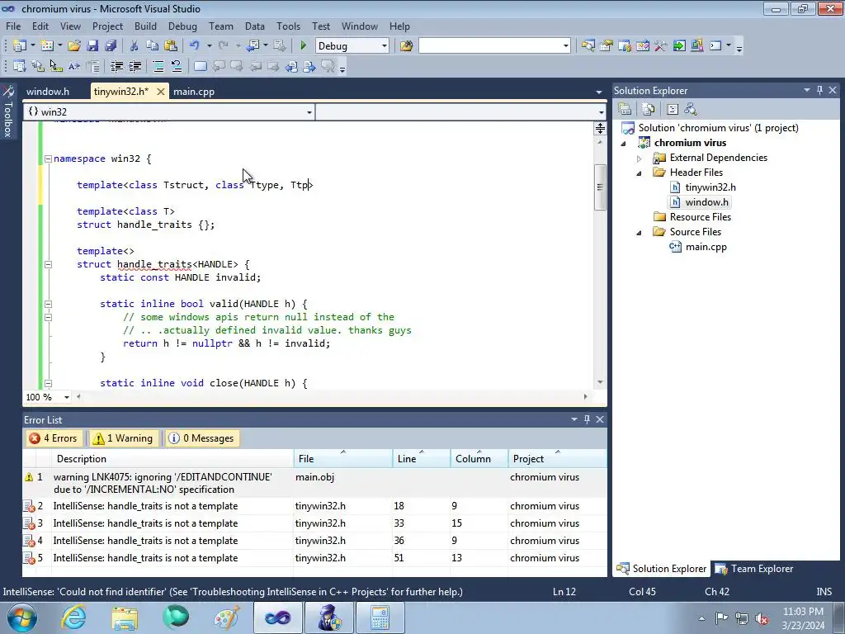Viewport: 845px width, 634px height.
Task: Toggle a bookmark on current line
Action: (x=200, y=66)
